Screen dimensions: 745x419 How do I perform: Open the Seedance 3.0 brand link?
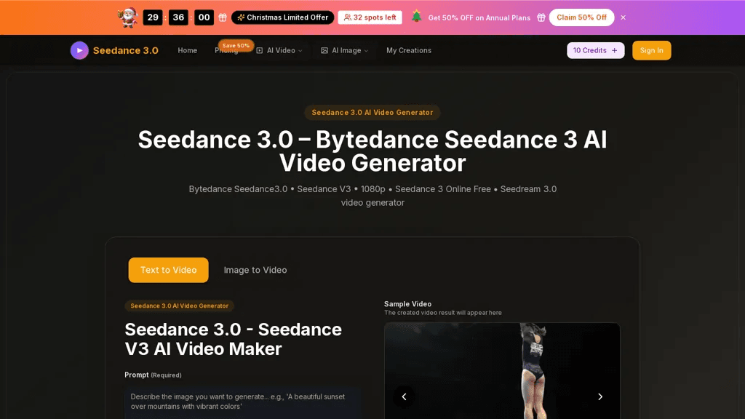[x=125, y=50]
